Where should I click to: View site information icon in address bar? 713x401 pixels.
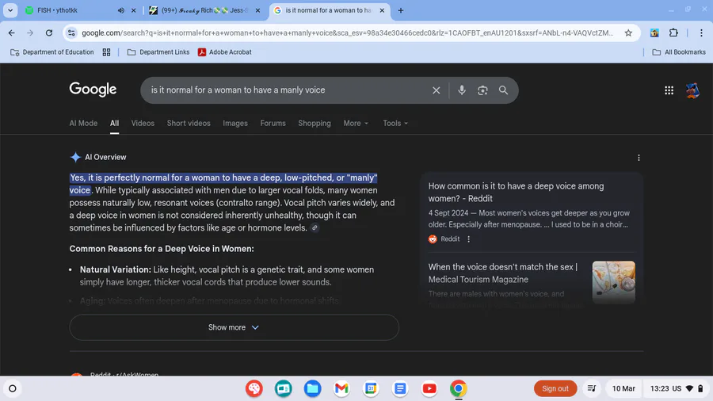click(71, 32)
